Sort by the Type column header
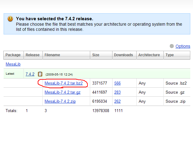Screen dimensions: 193x145 point(177,55)
